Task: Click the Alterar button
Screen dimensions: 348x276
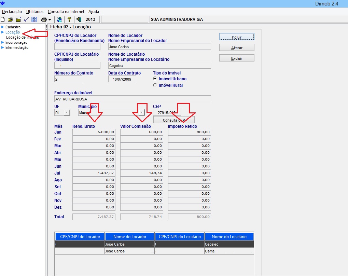Action: click(237, 48)
